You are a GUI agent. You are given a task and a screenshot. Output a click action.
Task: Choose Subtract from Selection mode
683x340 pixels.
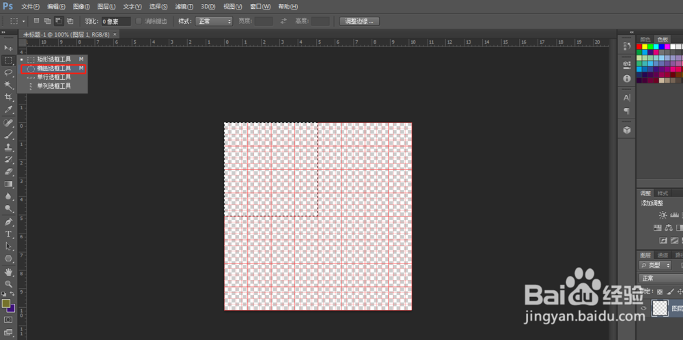(58, 21)
